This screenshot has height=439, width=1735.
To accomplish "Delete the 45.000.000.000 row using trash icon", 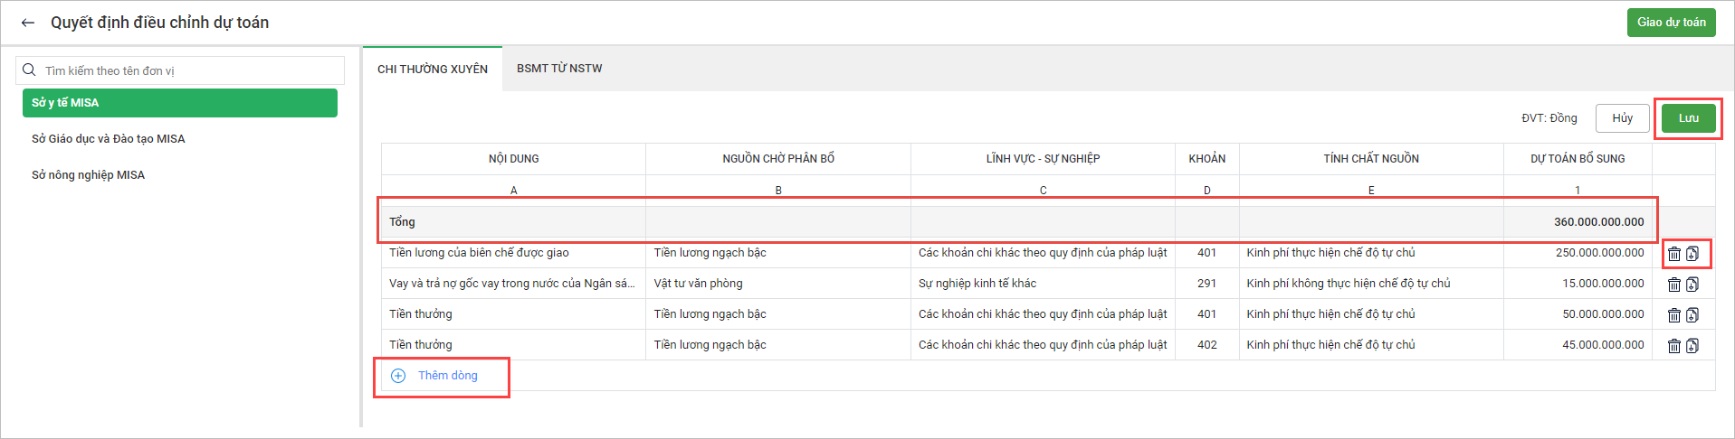I will [1673, 346].
